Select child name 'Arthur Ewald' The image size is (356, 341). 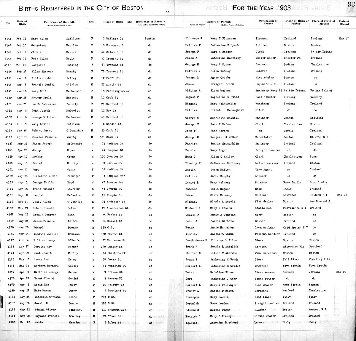pos(41,98)
